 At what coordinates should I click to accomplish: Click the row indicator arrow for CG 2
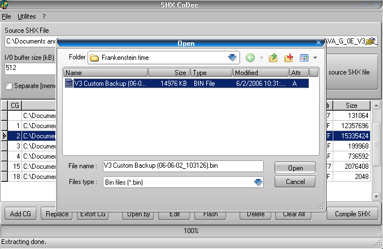click(4, 136)
